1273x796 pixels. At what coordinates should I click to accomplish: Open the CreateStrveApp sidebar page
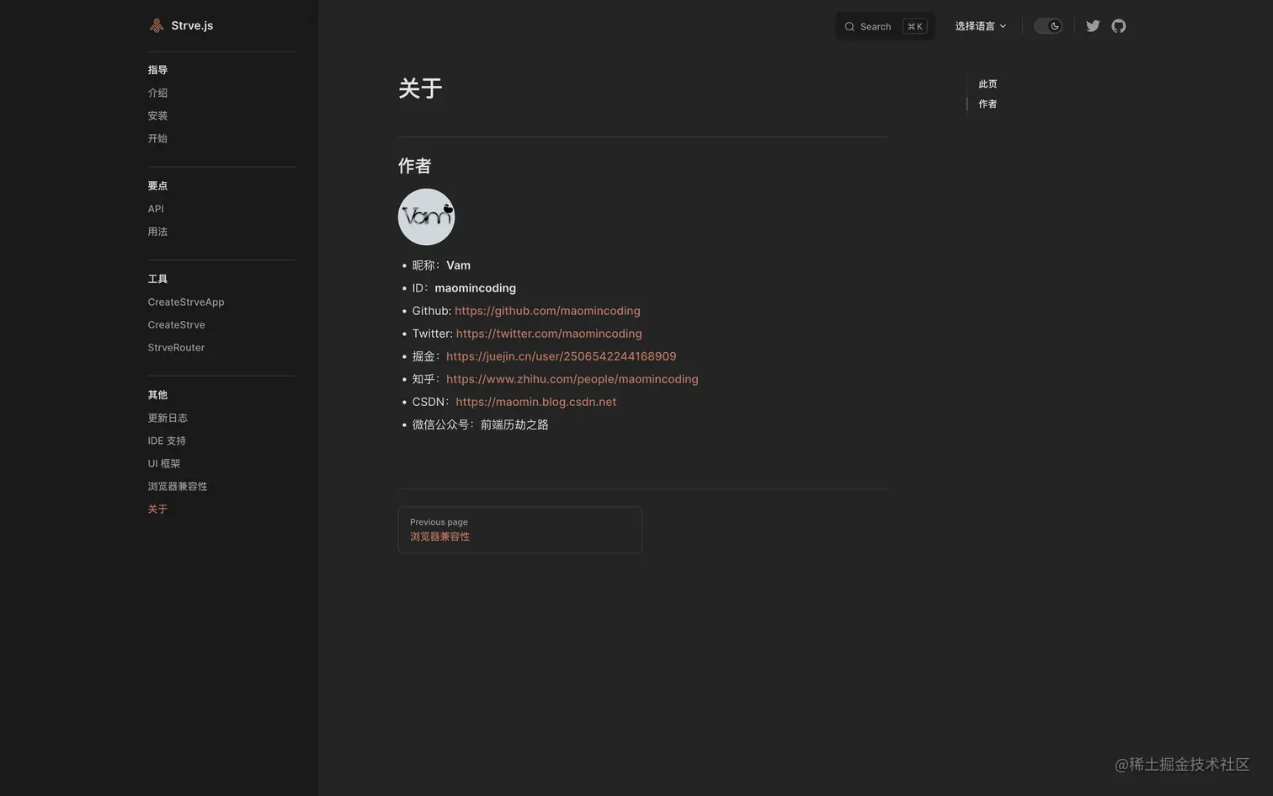pos(186,302)
